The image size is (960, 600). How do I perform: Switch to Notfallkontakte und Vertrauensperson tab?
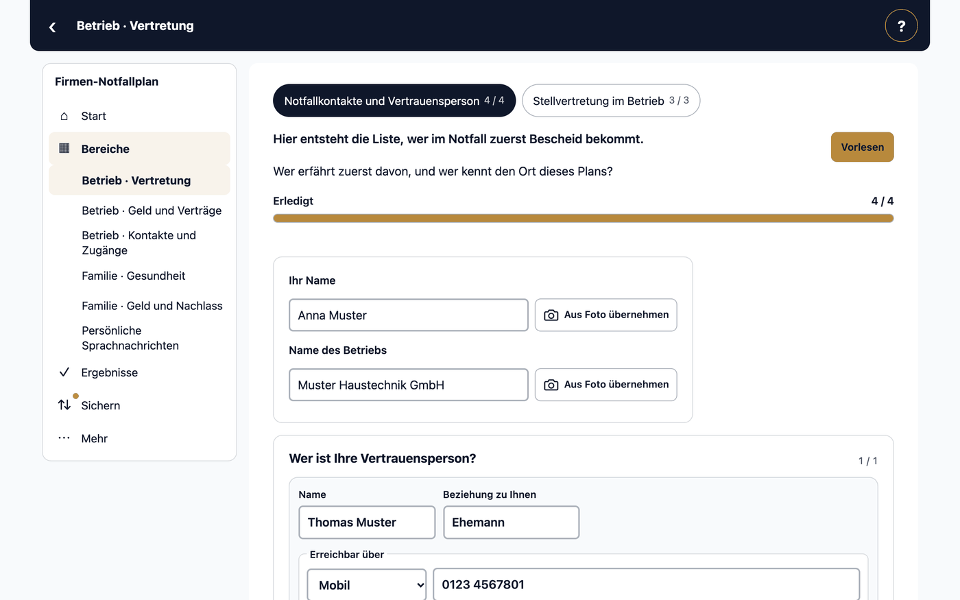tap(394, 101)
